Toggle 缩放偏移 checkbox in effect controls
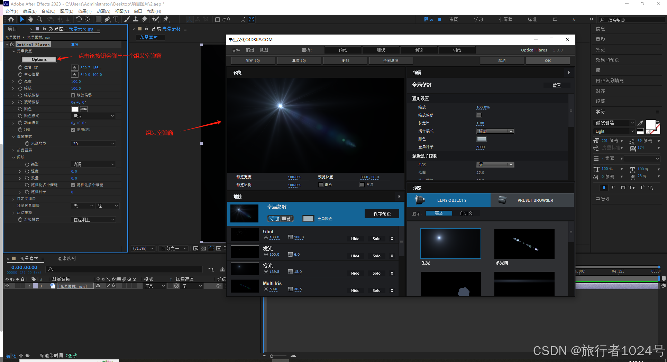Screen dimensions: 667x362 (x=73, y=95)
